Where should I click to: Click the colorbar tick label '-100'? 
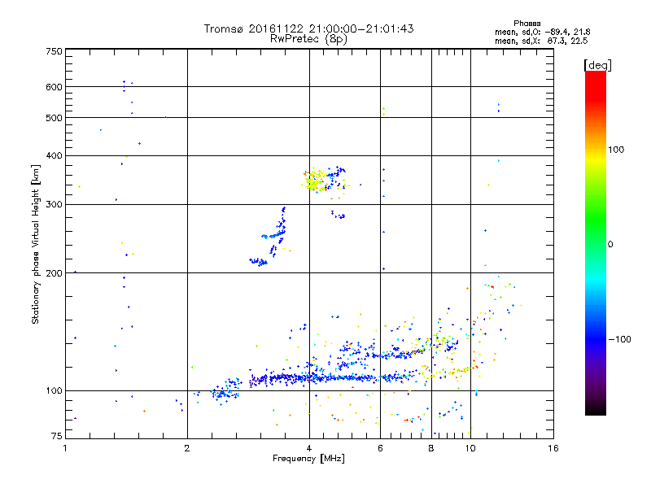tap(619, 339)
